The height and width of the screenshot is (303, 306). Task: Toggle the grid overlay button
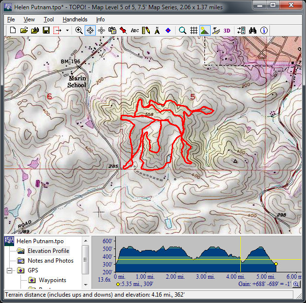click(x=194, y=30)
